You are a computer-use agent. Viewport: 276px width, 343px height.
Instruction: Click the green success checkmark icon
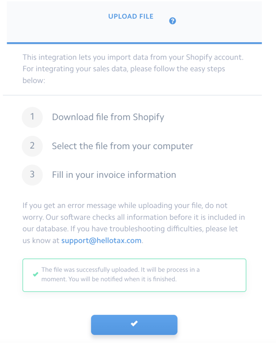click(x=36, y=274)
